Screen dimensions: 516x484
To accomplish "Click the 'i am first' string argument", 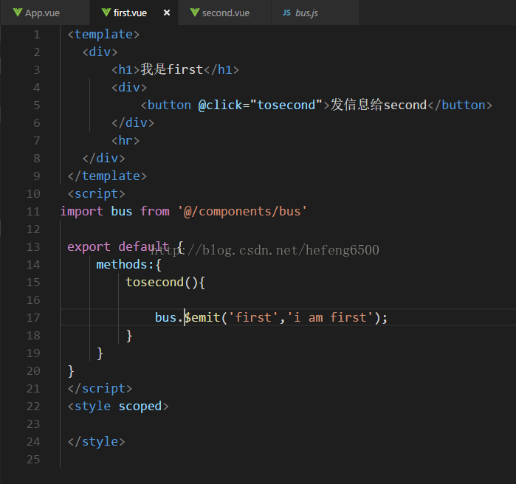I will [330, 317].
